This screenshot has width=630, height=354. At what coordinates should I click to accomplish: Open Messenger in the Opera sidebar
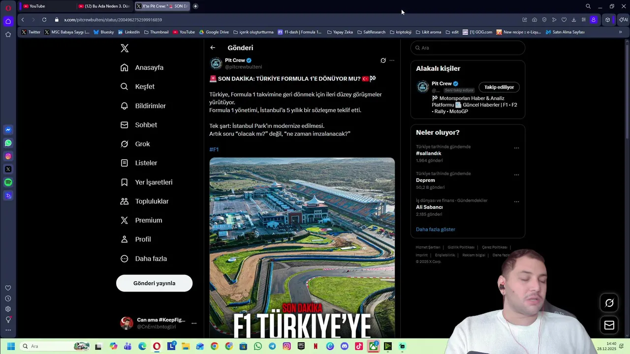pos(8,130)
